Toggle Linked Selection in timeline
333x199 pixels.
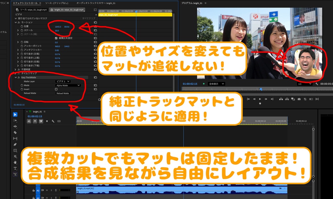click(41, 121)
